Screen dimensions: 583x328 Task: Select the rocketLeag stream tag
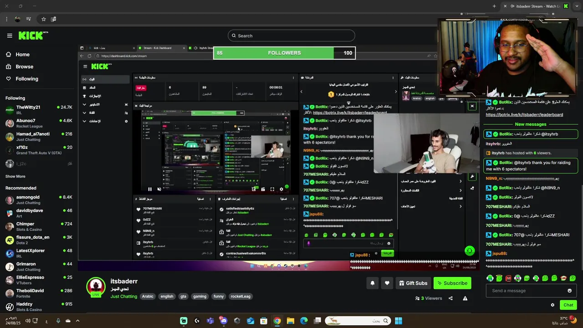click(x=240, y=297)
